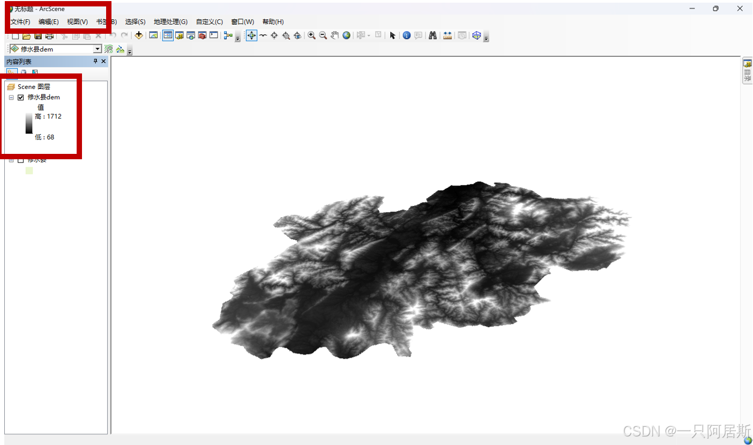Open the Catalog window from toolbar
The image size is (753, 445).
pos(180,35)
